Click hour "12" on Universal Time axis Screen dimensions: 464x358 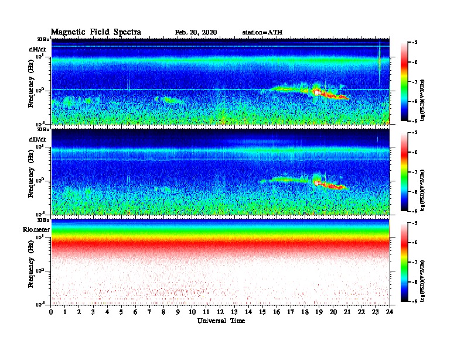pyautogui.click(x=220, y=312)
